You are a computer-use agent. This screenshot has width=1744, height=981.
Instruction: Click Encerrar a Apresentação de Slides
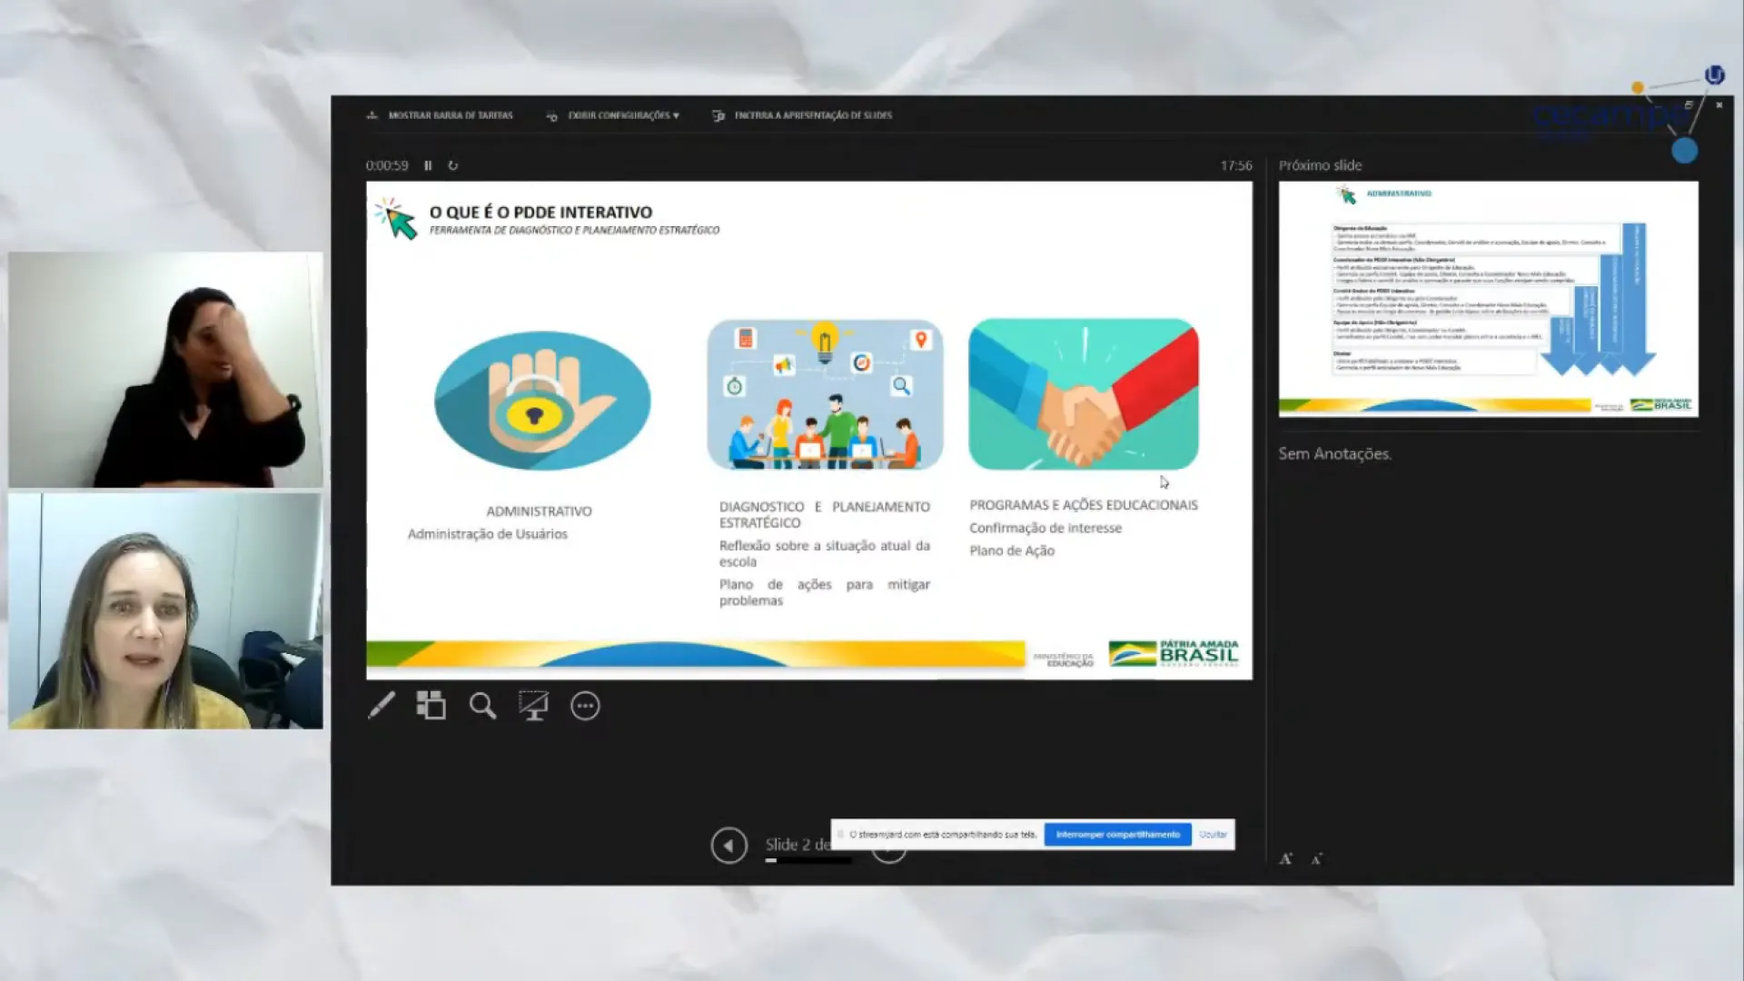pos(812,115)
